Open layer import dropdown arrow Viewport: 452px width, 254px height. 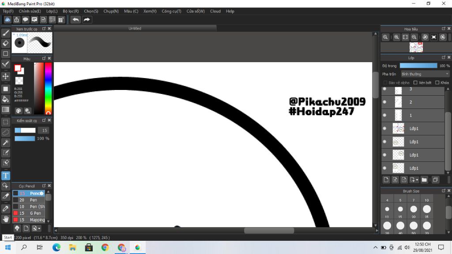[417, 180]
